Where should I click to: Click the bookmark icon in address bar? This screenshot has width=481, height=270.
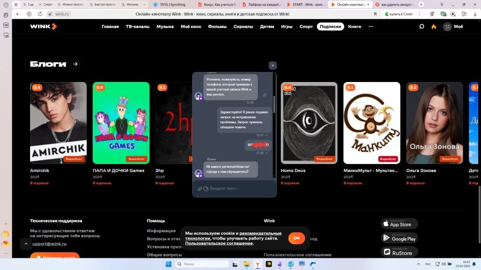tap(375, 14)
